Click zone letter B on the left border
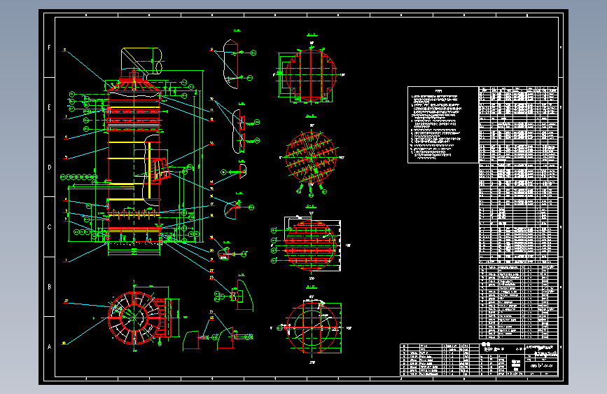The width and height of the screenshot is (607, 394). tap(49, 287)
